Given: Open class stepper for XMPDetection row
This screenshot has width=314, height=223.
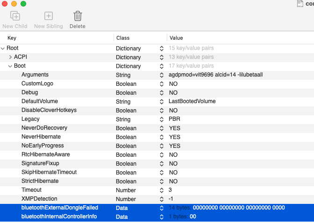Looking at the screenshot, I should [x=162, y=199].
